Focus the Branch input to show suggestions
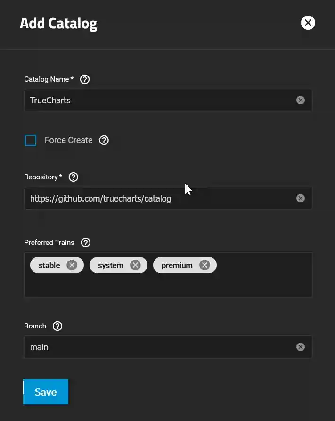335x421 pixels. pyautogui.click(x=141, y=347)
